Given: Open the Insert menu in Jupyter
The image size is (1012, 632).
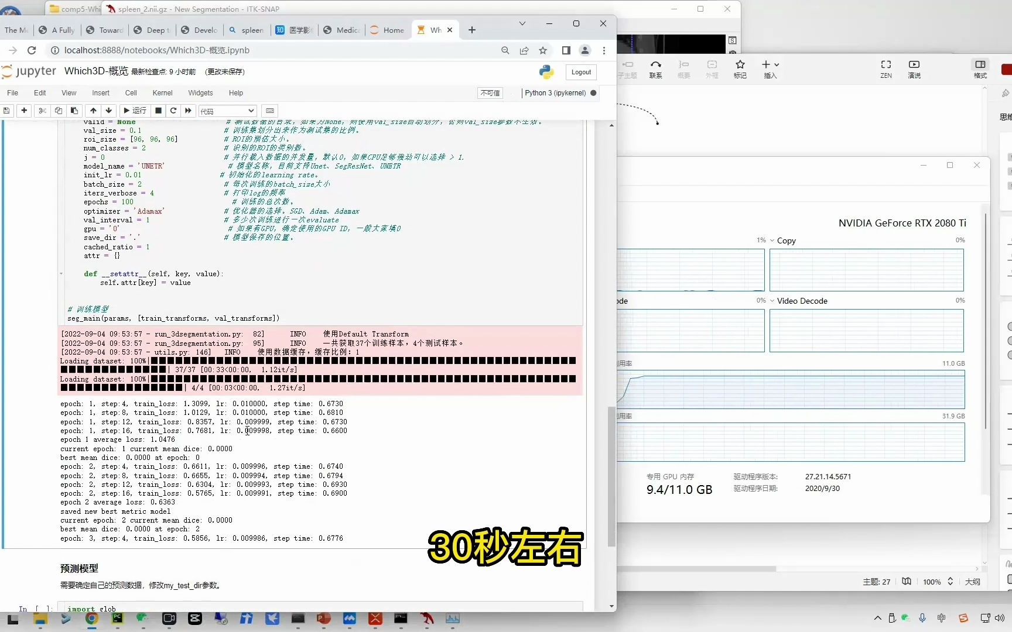Looking at the screenshot, I should tap(101, 93).
